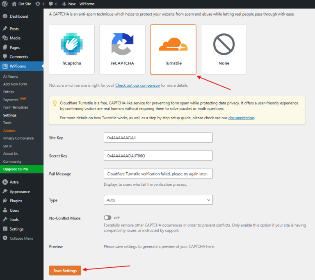Open the Turnstile documentation link
315x280 pixels.
[241, 118]
